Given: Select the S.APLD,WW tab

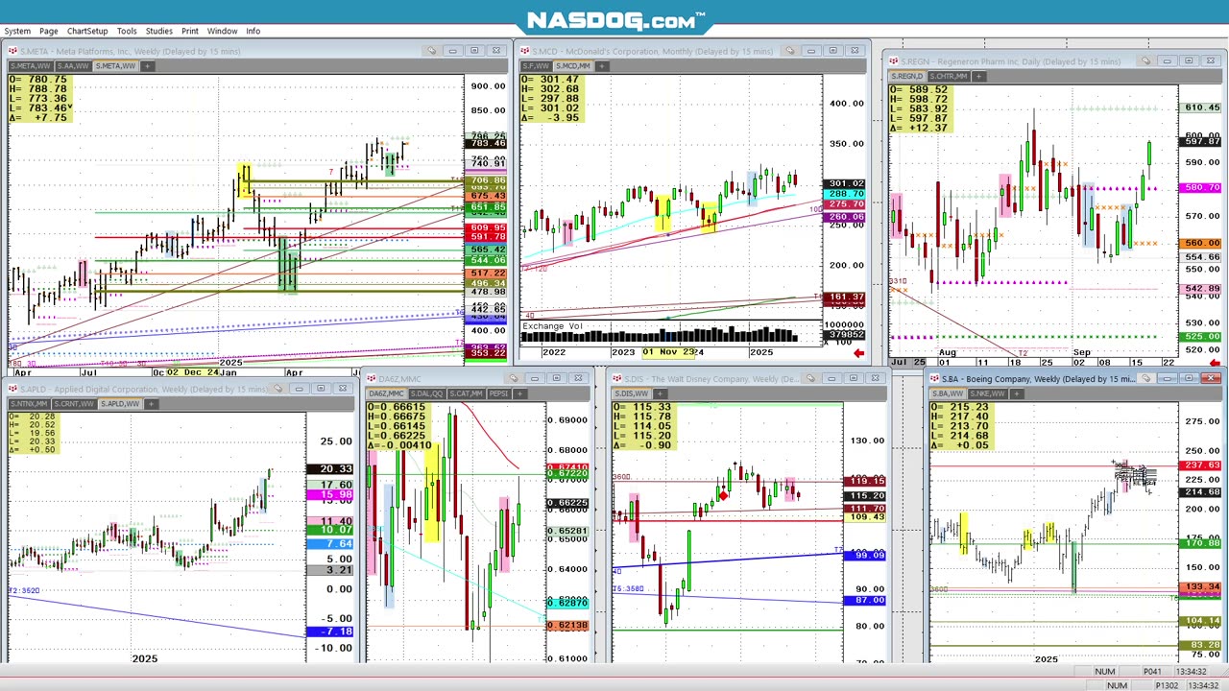Looking at the screenshot, I should coord(120,404).
